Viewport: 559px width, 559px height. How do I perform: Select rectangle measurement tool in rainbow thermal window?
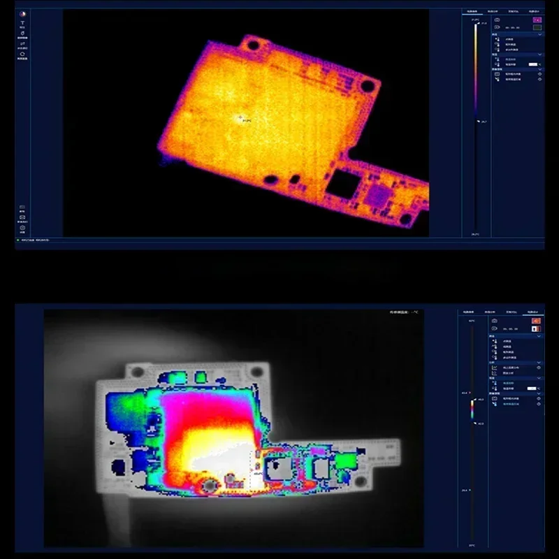click(x=495, y=352)
